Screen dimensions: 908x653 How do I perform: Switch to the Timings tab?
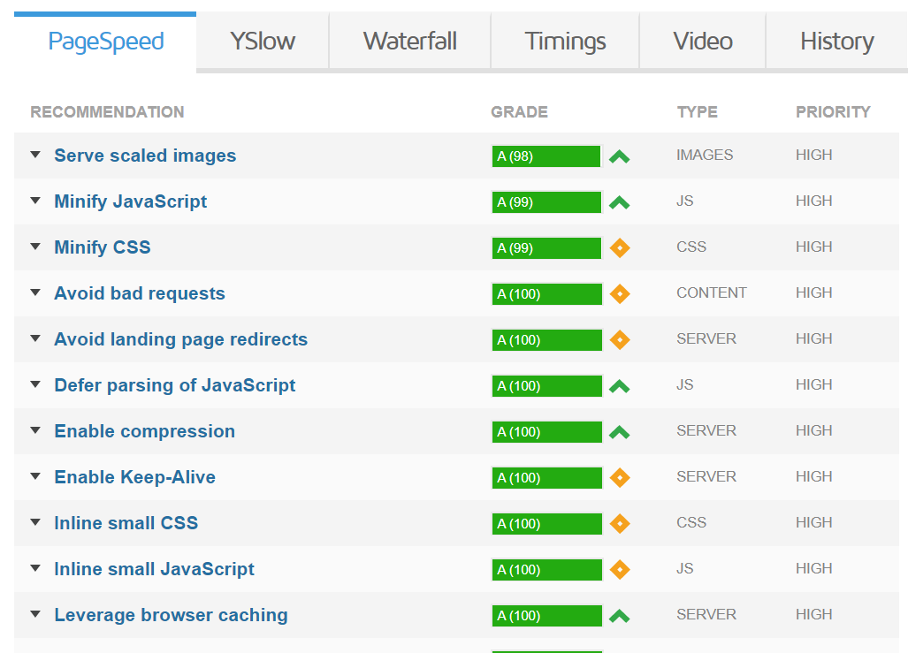click(x=565, y=41)
